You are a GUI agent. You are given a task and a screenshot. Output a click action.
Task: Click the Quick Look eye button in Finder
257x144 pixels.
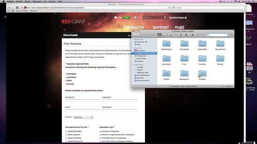pos(181,35)
